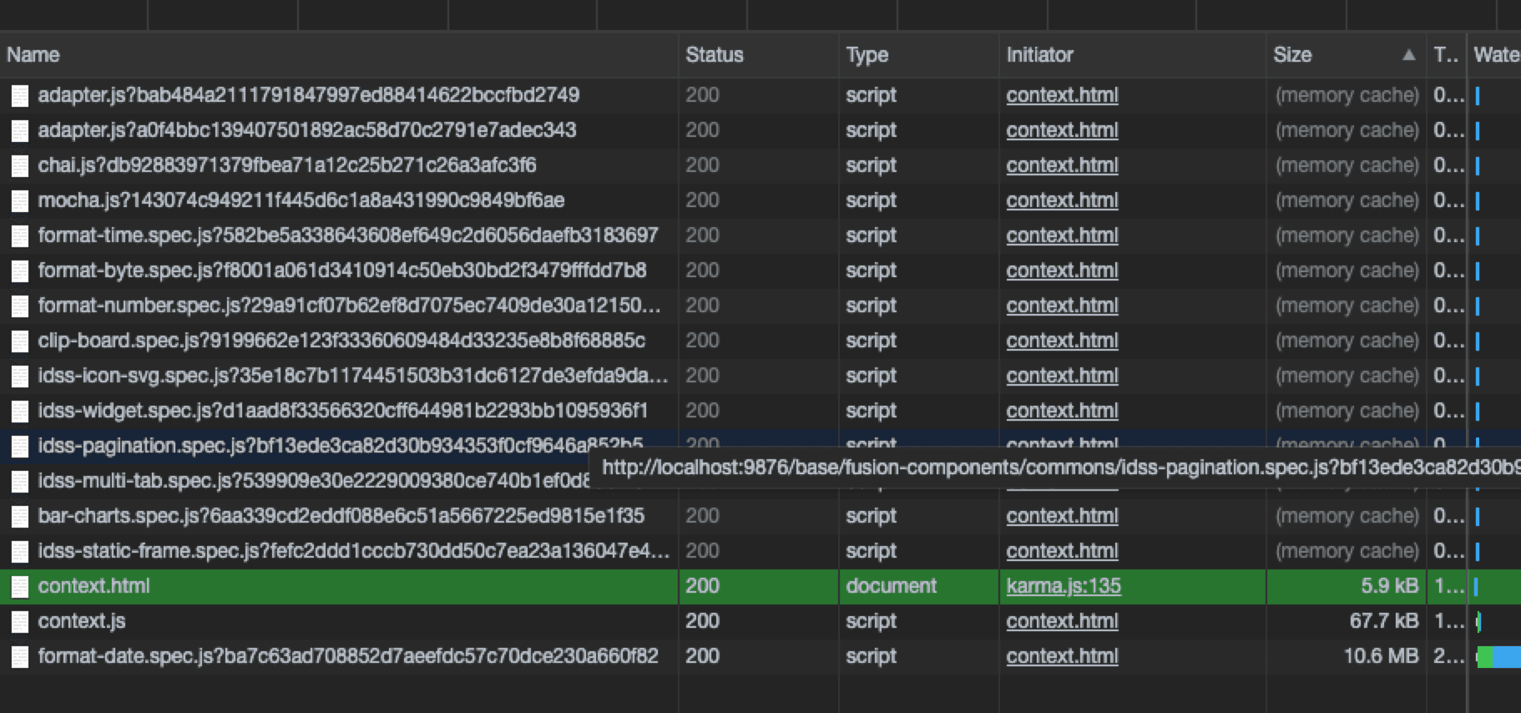Viewport: 1521px width, 713px height.
Task: Click the file icon beside adapter.js?bab484a2
Action: [x=19, y=95]
